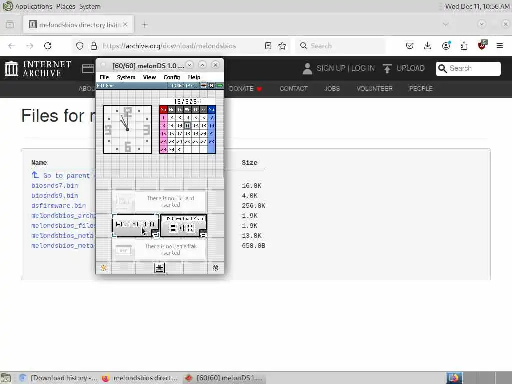Switch to melonDS taskbar window button
Screen dimensions: 512x384
click(224, 378)
